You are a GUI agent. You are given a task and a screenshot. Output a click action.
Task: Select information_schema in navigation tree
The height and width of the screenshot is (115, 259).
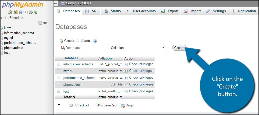coord(19,33)
